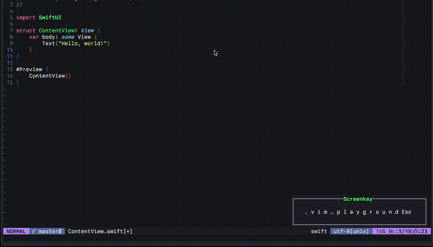This screenshot has height=247, width=433.
Task: Click the utf-8[unix] encoding segment
Action: coord(350,231)
